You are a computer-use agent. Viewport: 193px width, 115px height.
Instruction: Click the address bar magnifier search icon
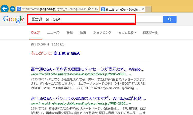point(89,9)
